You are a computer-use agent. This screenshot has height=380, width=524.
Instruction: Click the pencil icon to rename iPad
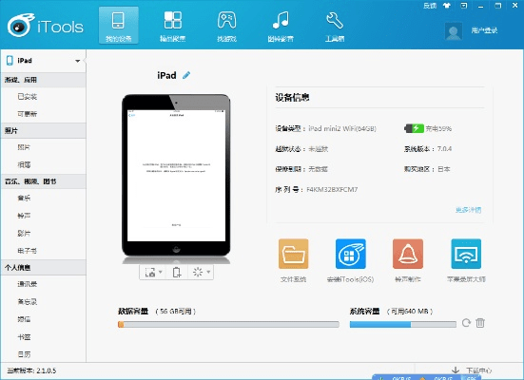pyautogui.click(x=186, y=75)
